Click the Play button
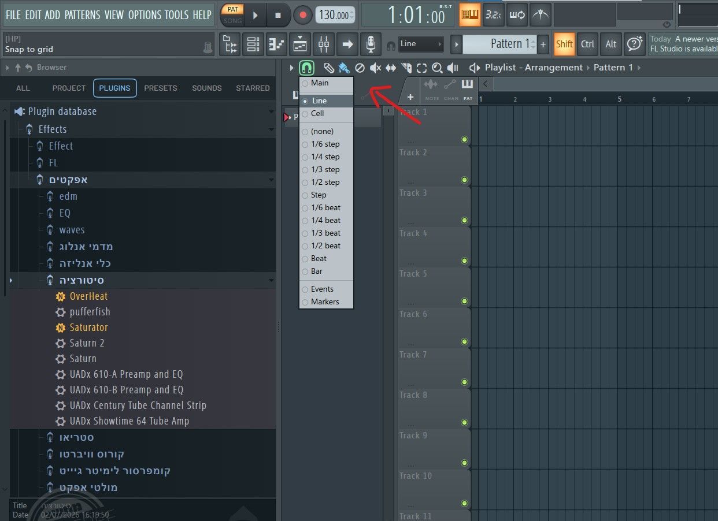718x521 pixels. [x=255, y=15]
